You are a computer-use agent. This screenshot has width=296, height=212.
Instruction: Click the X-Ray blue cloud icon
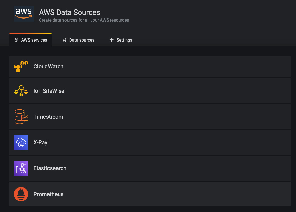pos(21,143)
